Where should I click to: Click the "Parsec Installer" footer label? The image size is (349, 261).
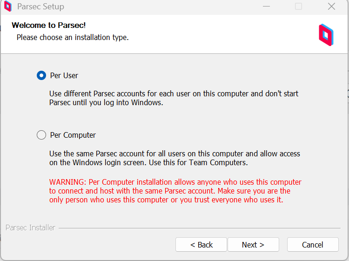click(30, 228)
